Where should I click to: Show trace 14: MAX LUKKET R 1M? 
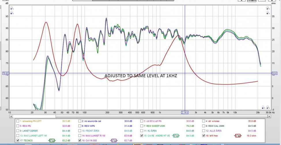(80, 136)
